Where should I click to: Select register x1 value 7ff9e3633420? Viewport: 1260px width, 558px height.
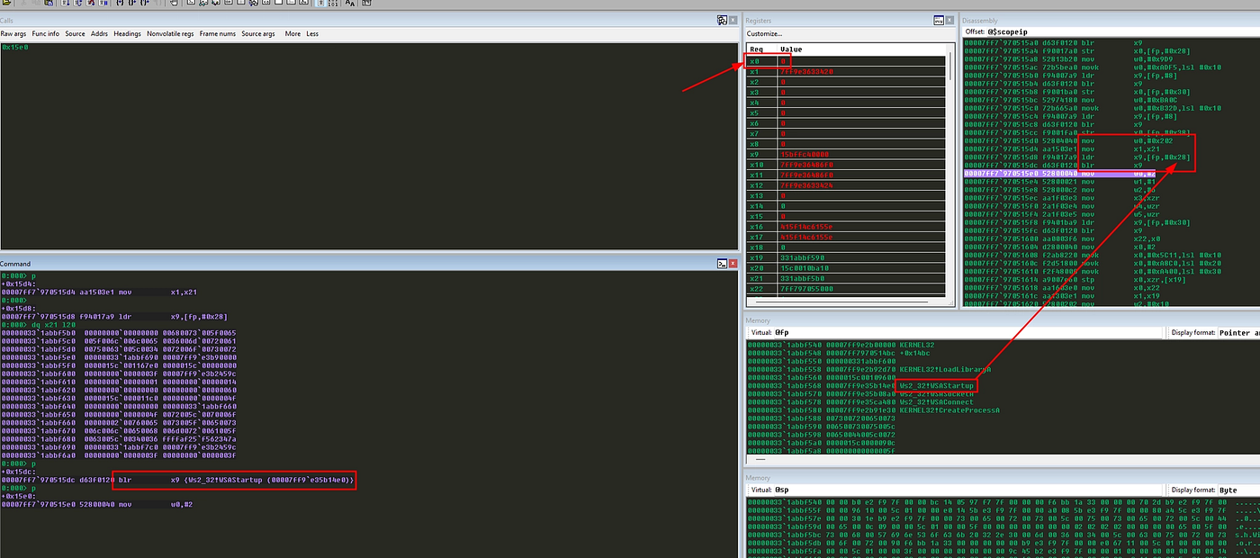tap(805, 71)
